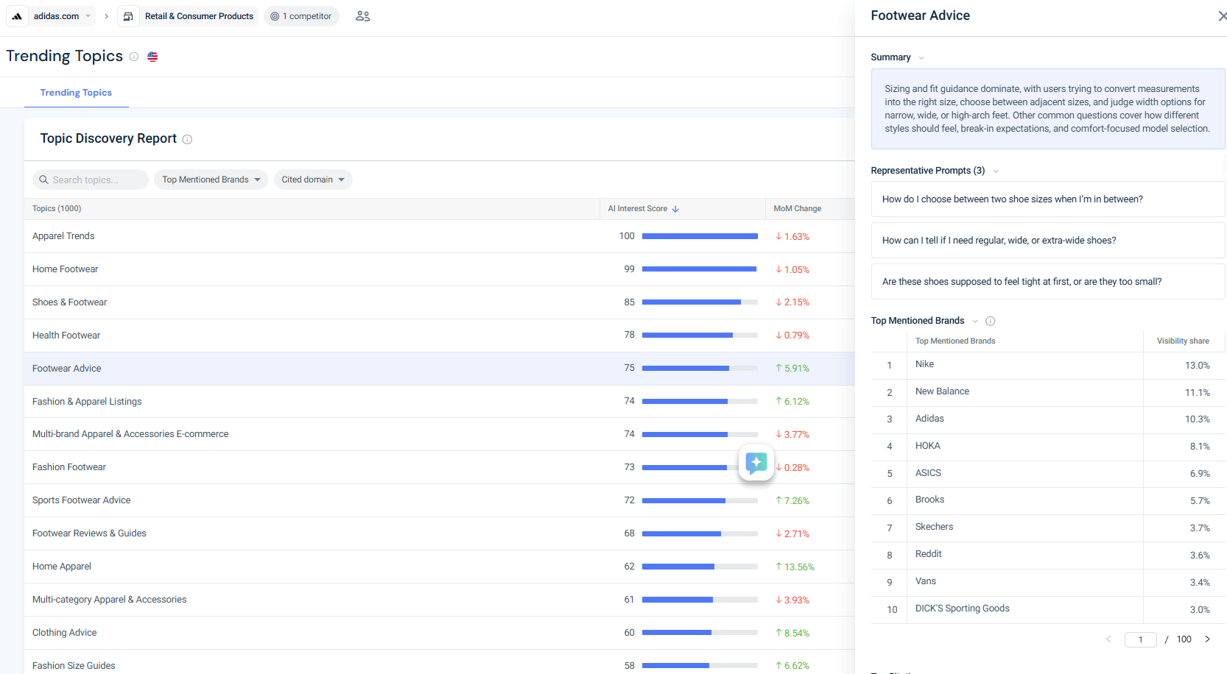This screenshot has width=1227, height=674.
Task: Click Brooks in the brands table
Action: (929, 500)
